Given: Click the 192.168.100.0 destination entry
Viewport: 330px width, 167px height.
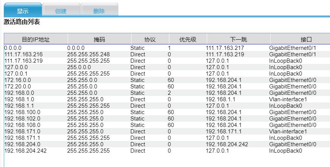Looking at the screenshot, I should (22, 112).
